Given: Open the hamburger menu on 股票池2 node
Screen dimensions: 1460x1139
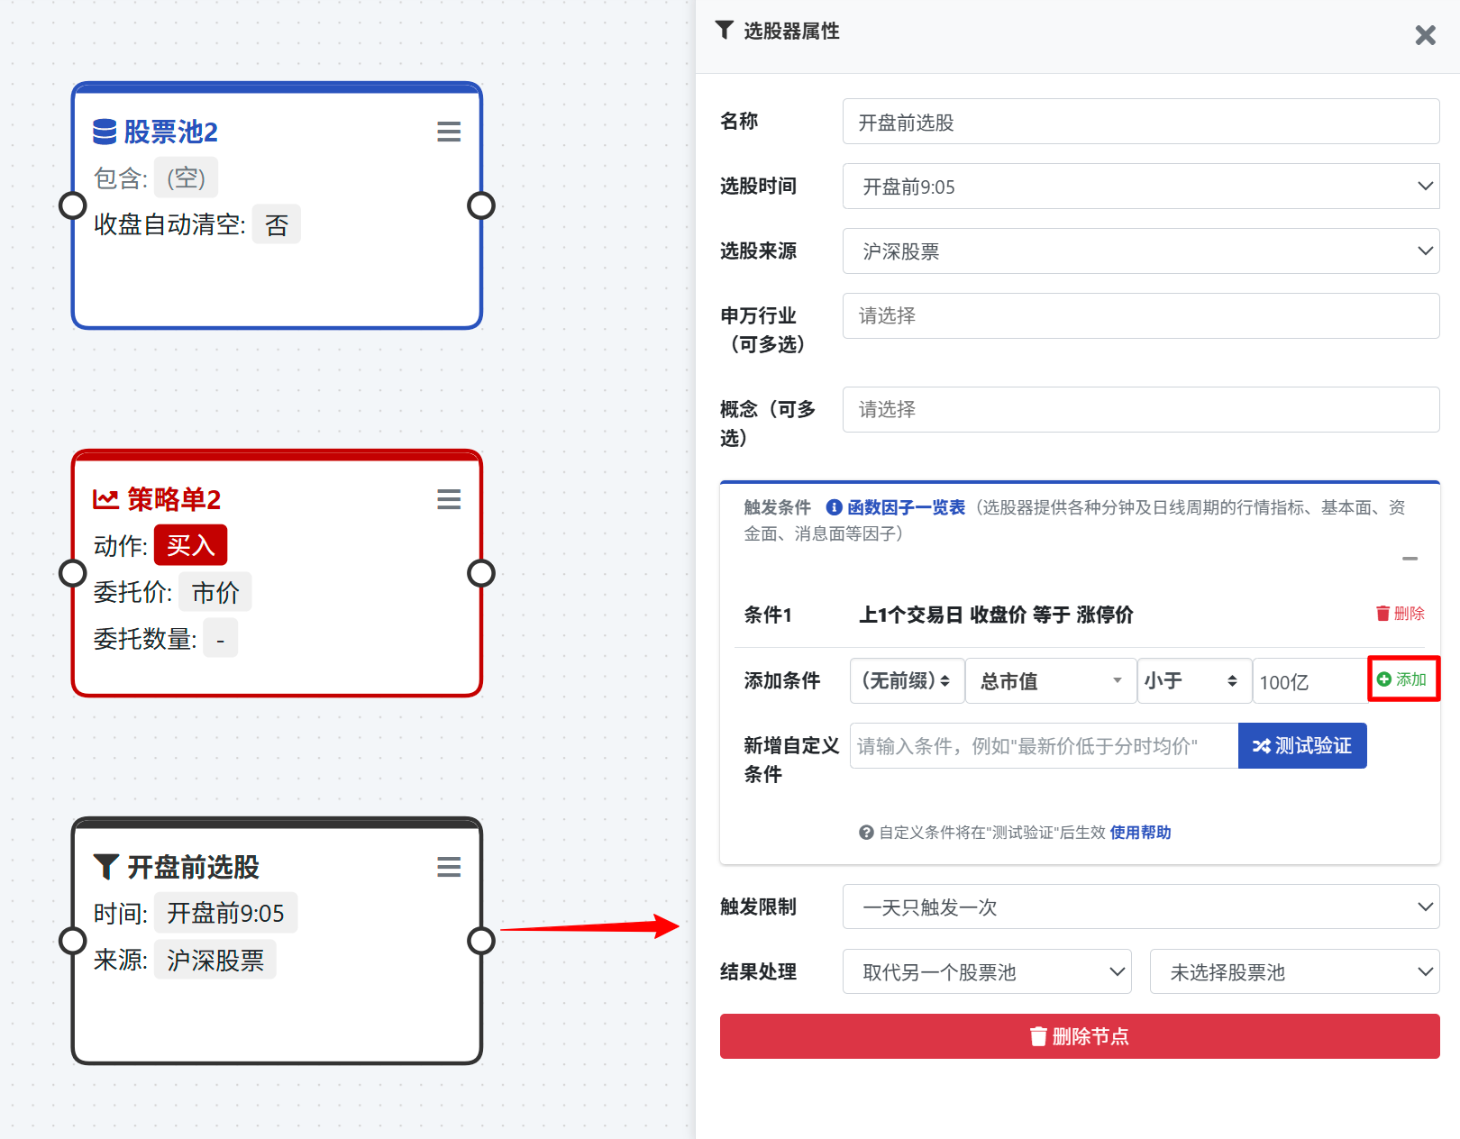Looking at the screenshot, I should pos(449,132).
